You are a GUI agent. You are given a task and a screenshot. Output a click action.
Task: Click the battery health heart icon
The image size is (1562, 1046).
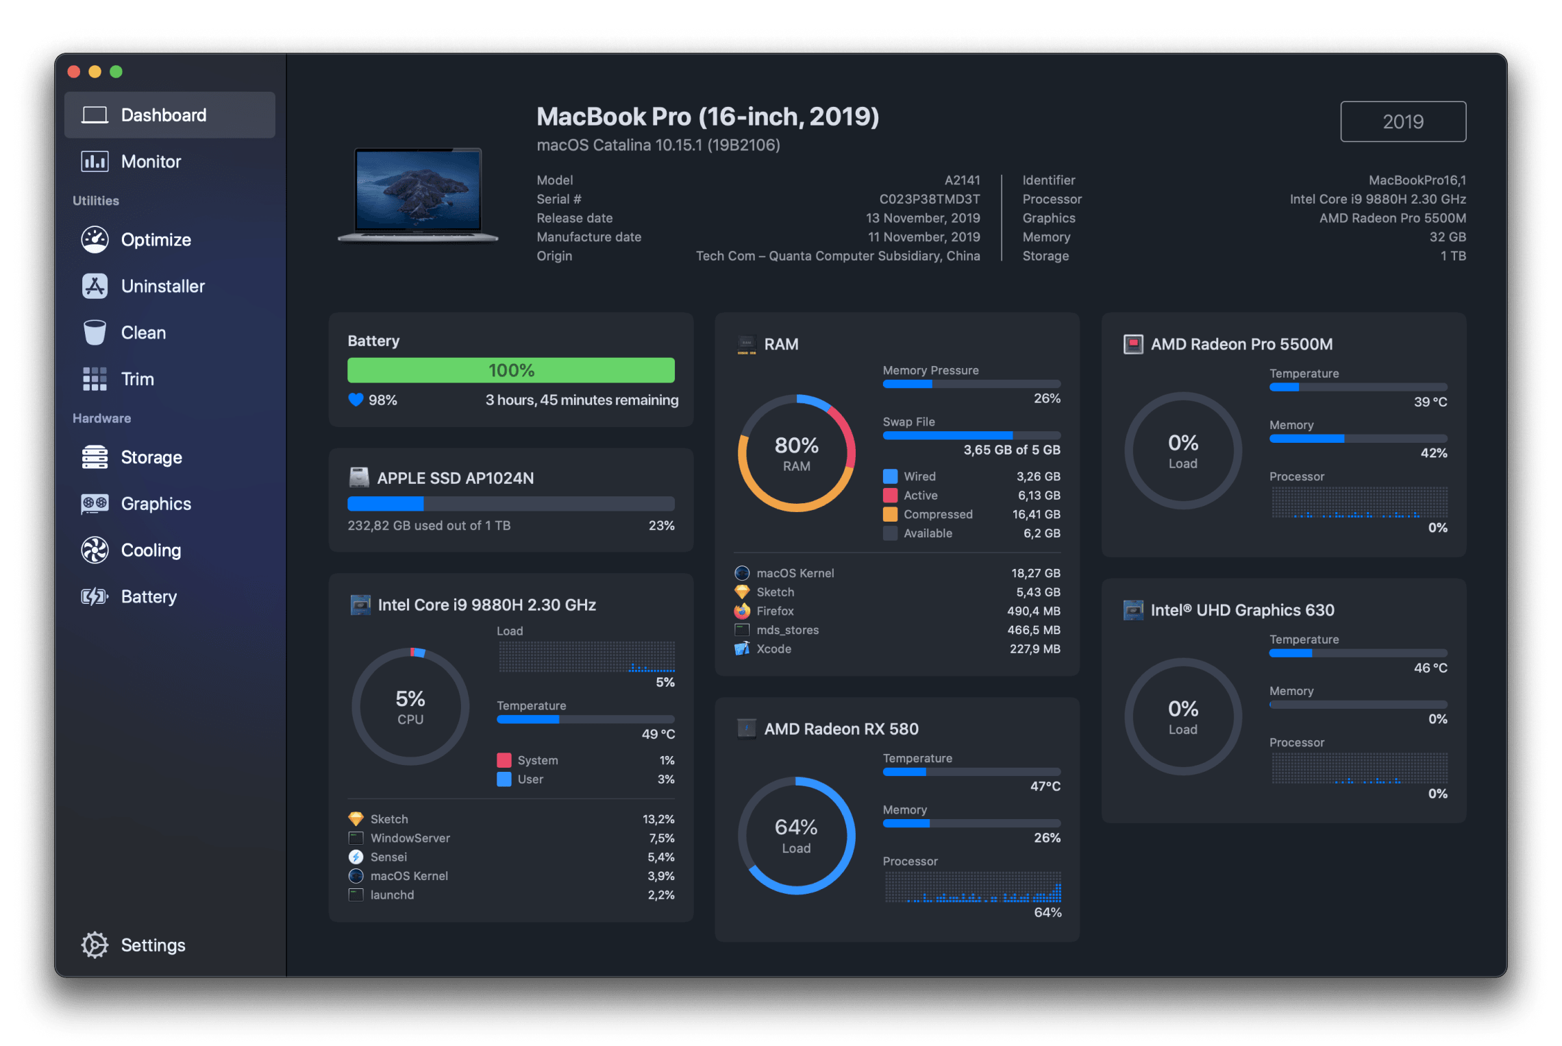[356, 400]
